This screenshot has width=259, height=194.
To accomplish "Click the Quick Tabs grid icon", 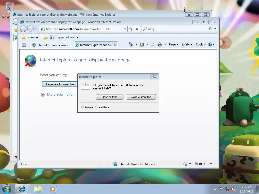I will point(24,45).
